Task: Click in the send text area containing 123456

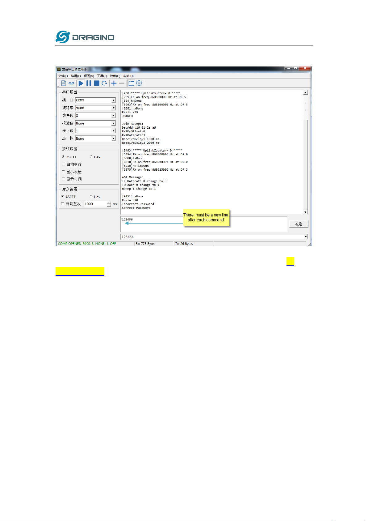Action: (204, 224)
